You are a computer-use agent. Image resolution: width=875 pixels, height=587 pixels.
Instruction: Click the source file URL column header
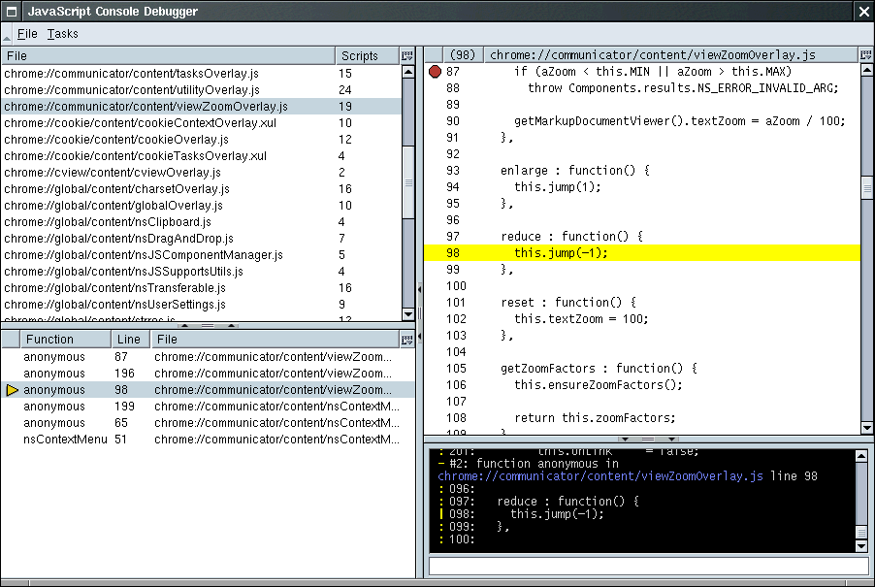point(670,54)
